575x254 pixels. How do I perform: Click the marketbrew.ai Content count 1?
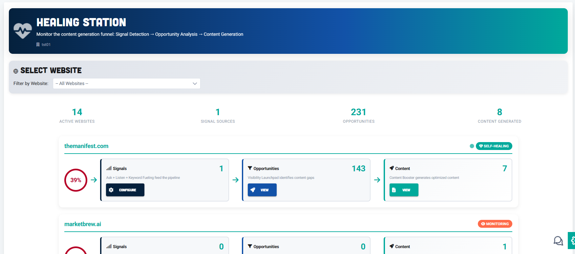click(505, 246)
